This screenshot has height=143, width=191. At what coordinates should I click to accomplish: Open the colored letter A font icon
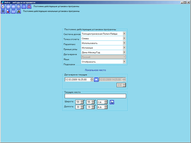pyautogui.click(x=19, y=12)
